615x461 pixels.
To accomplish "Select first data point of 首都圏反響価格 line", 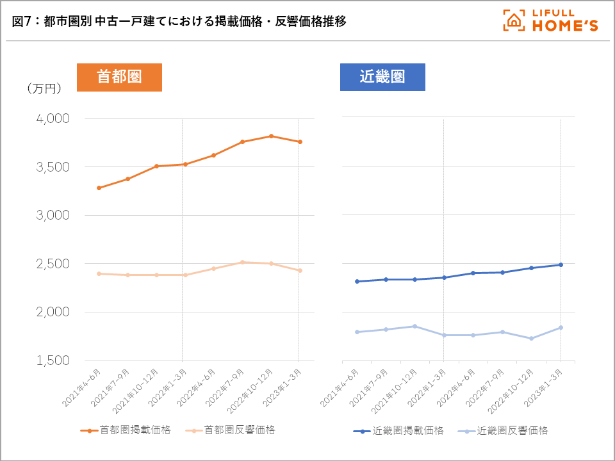I will tap(99, 273).
